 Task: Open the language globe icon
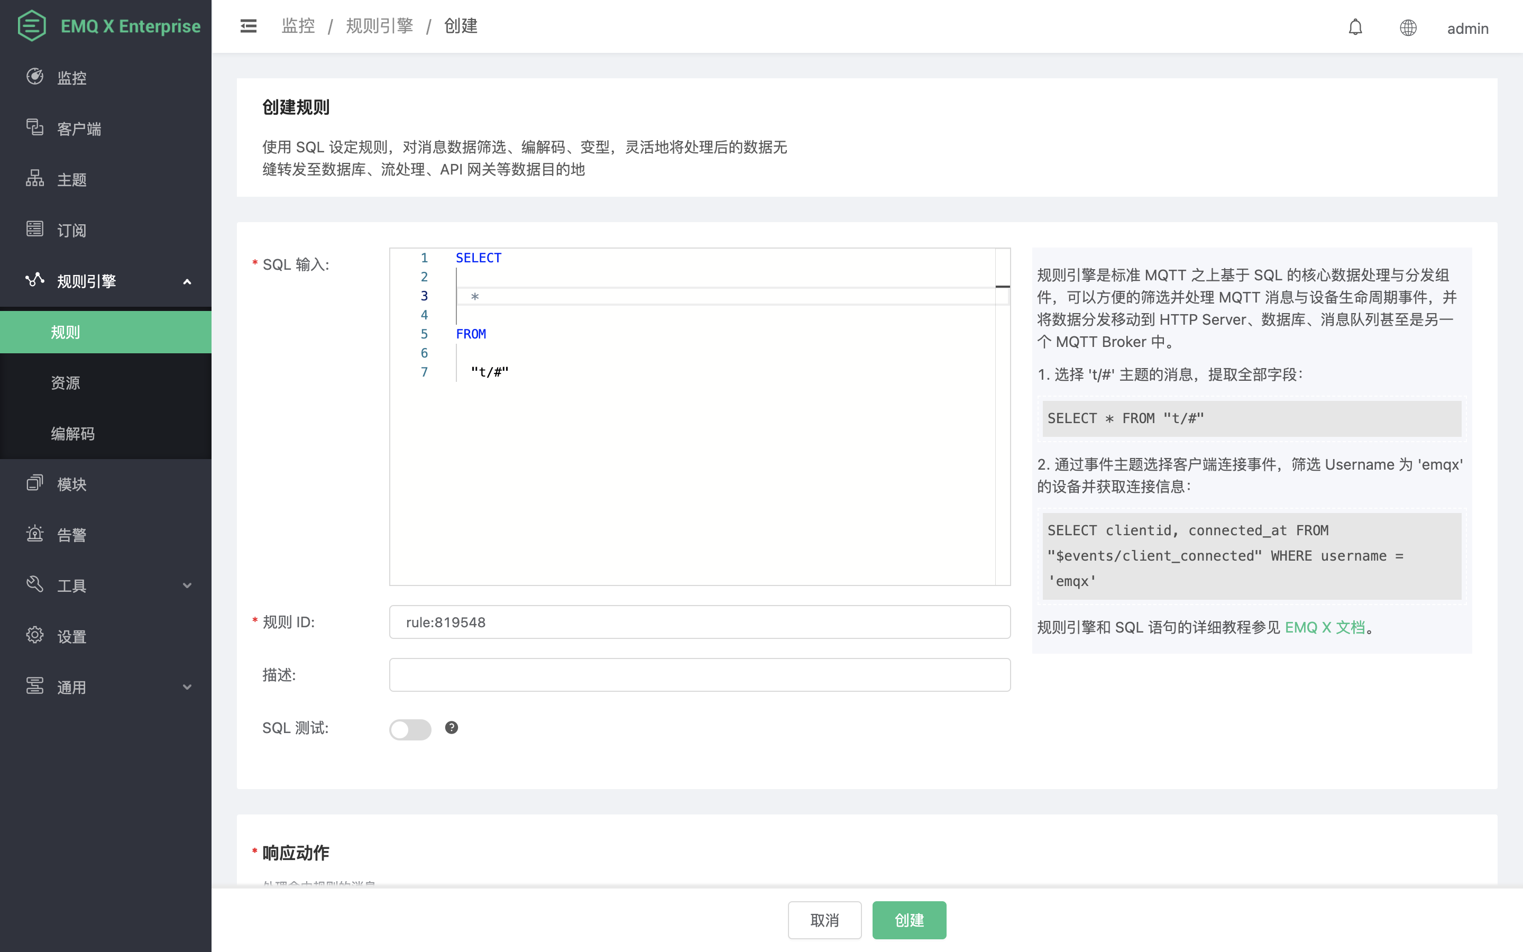click(x=1408, y=28)
